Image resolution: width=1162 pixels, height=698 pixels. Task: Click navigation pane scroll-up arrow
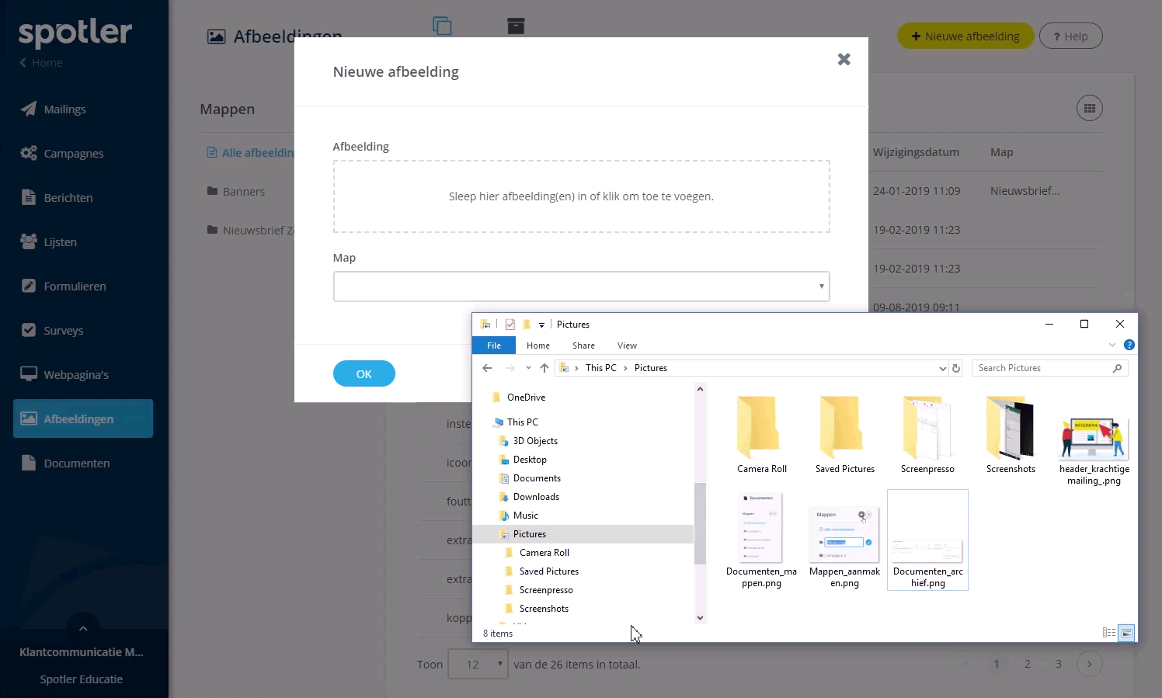click(700, 389)
